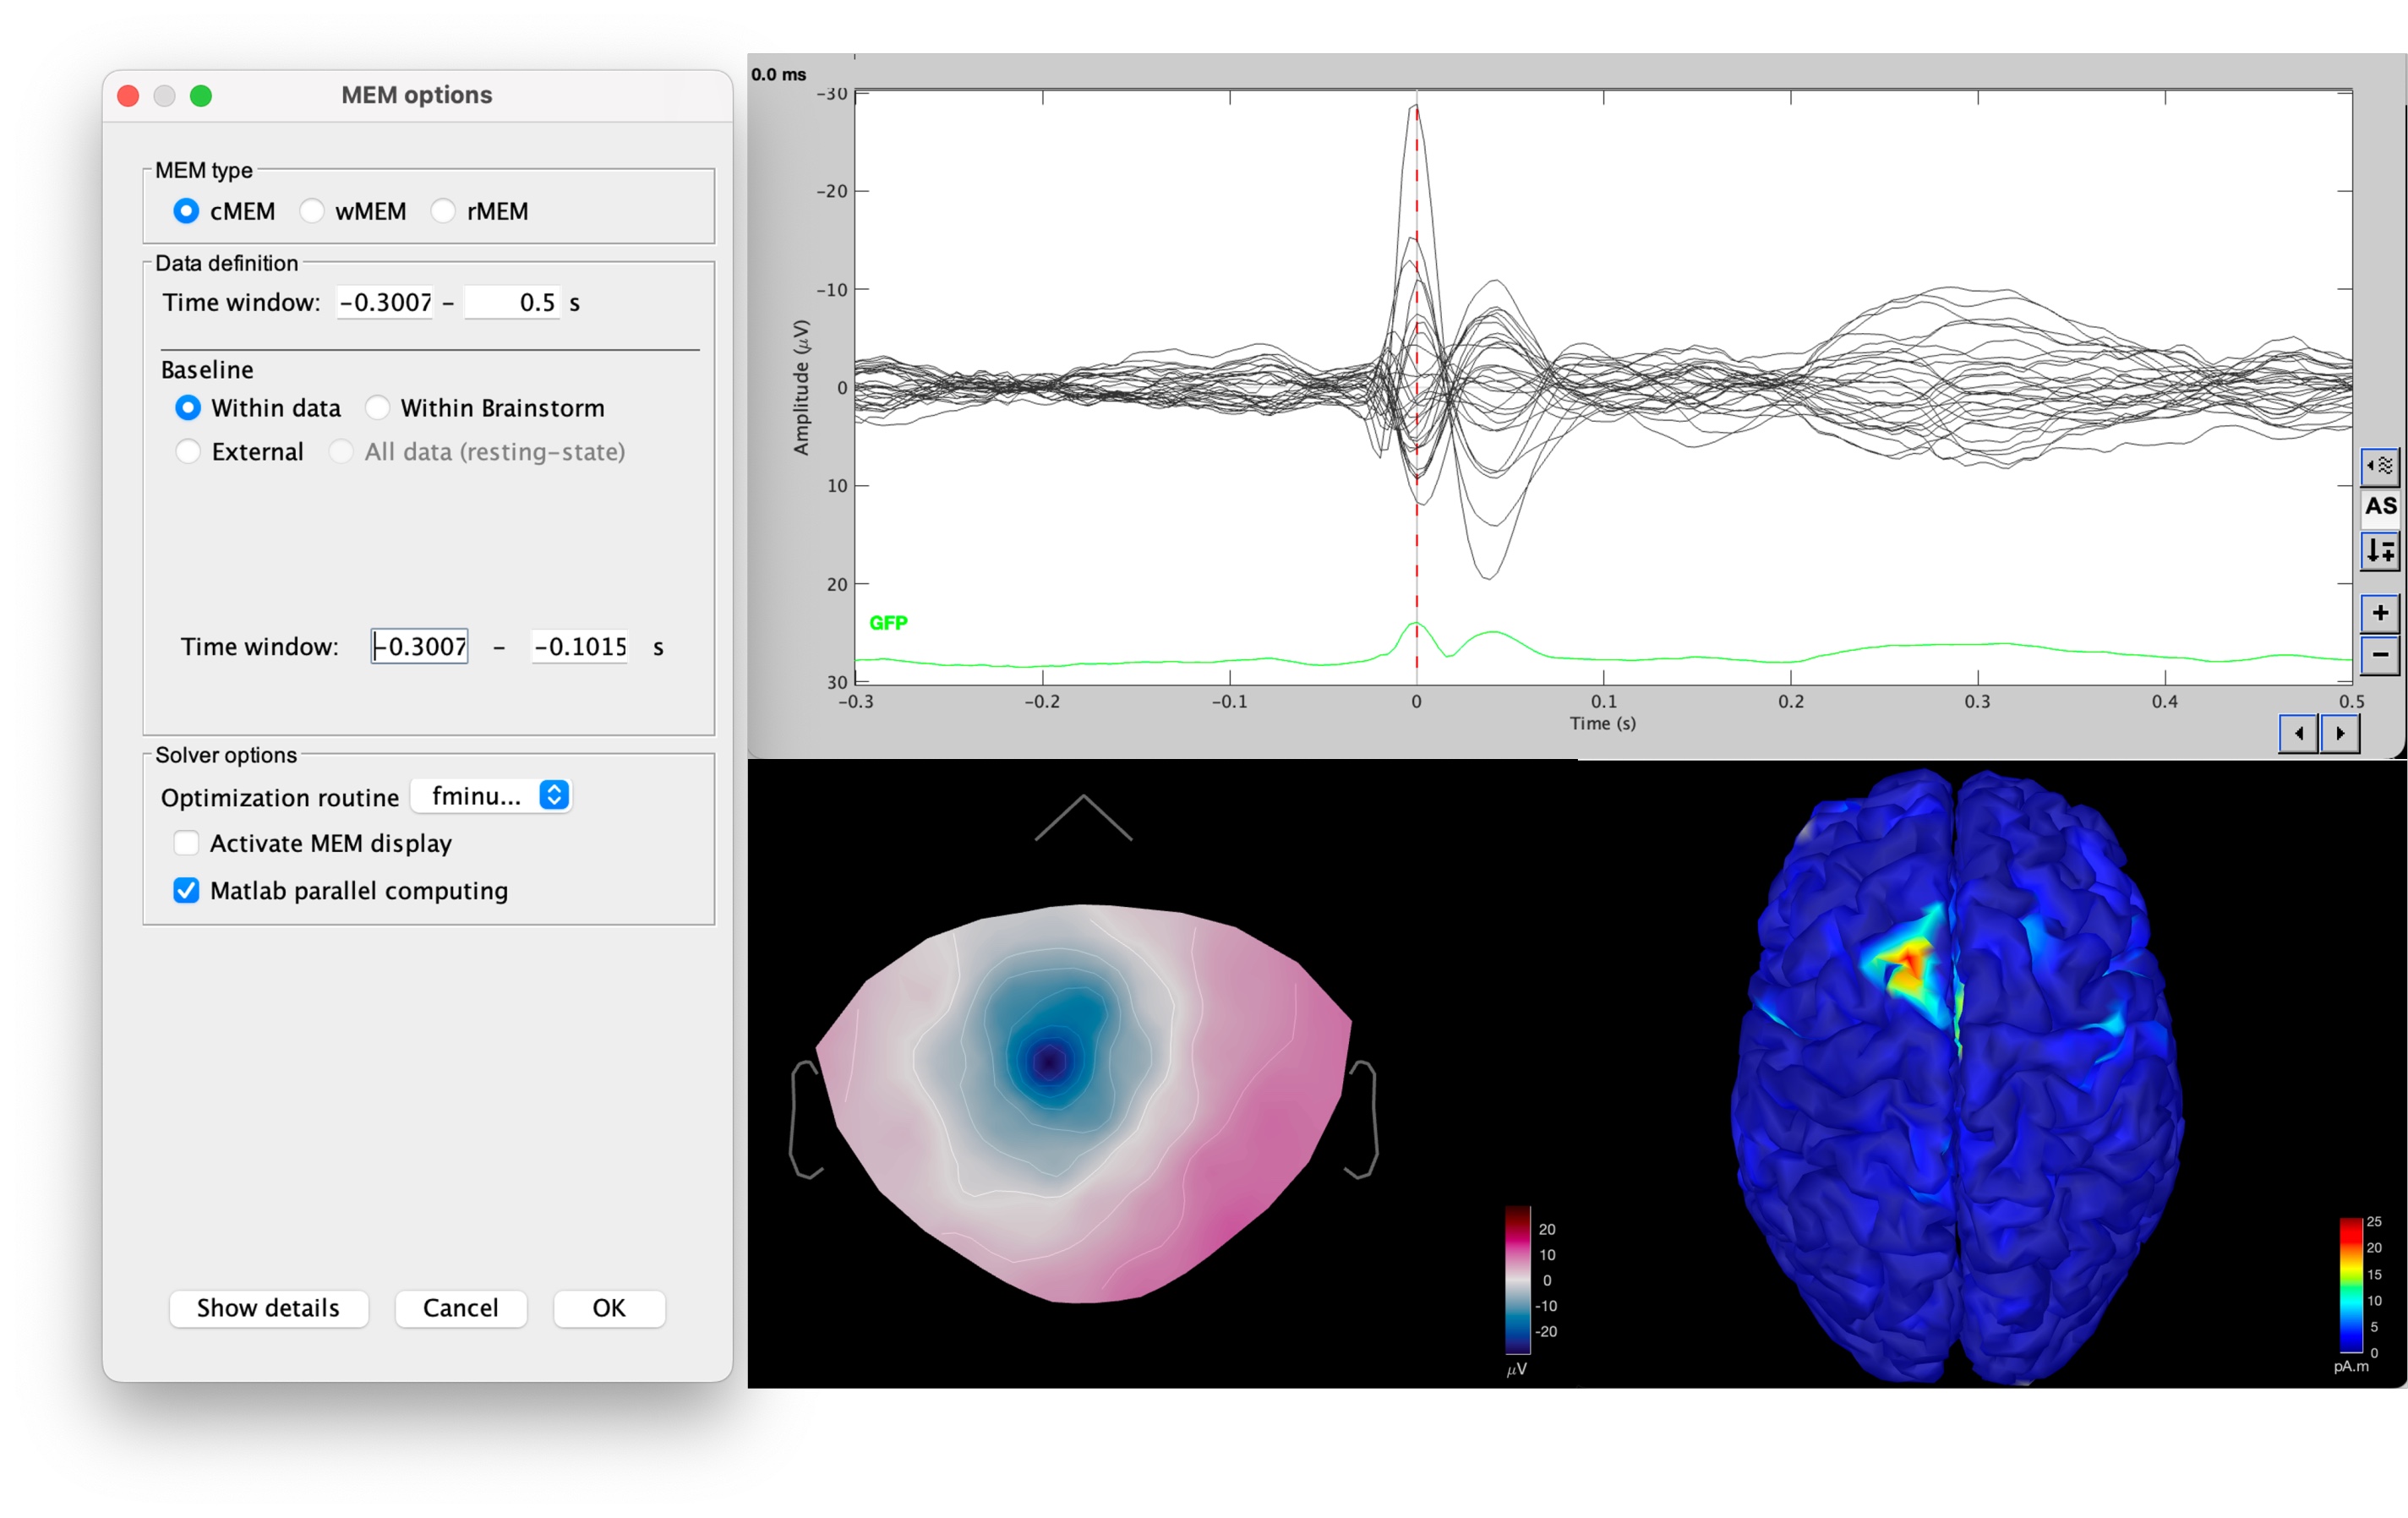The height and width of the screenshot is (1518, 2408).
Task: Click the right arrow time navigation button
Action: pos(2340,733)
